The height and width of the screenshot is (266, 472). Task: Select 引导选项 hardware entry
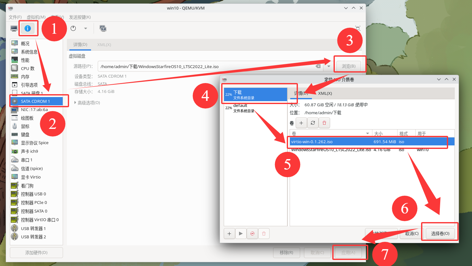click(36, 85)
